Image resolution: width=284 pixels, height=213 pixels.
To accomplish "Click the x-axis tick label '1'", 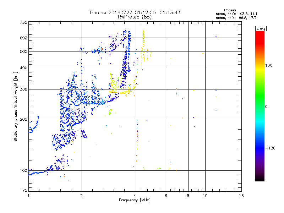I will pyautogui.click(x=28, y=196).
